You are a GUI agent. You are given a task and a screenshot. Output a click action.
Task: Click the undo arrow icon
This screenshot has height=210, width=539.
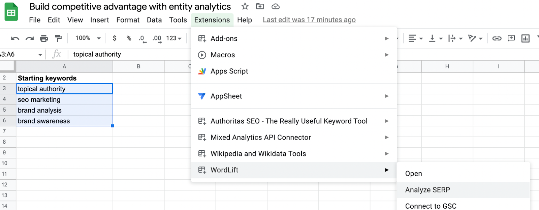(15, 38)
